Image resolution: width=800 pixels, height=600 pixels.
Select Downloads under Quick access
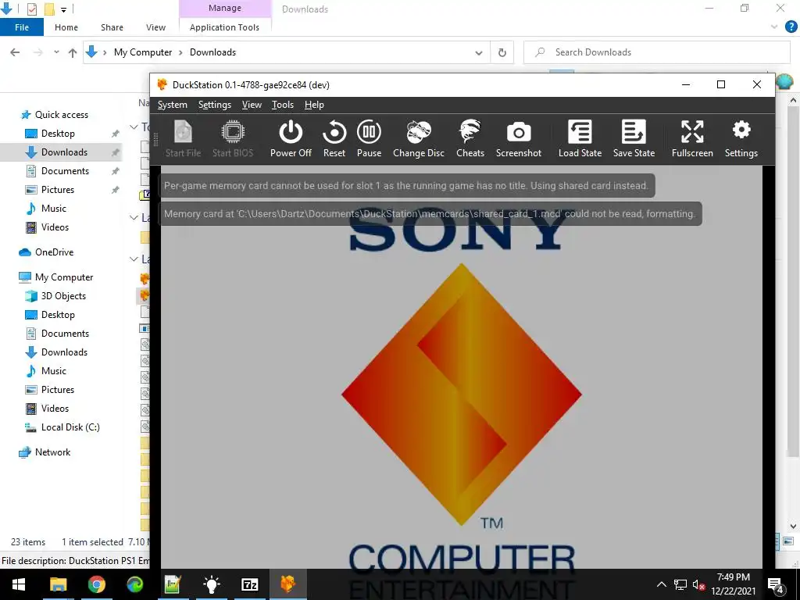[64, 152]
